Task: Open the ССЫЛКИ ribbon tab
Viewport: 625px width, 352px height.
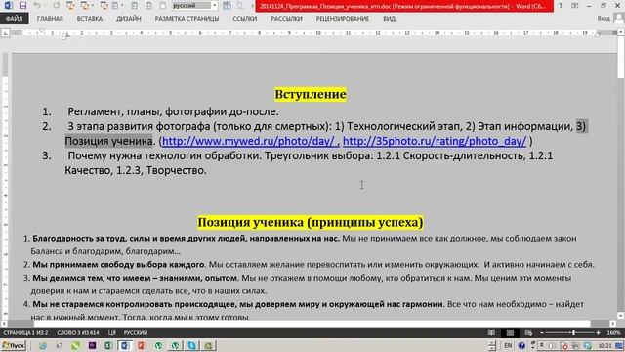Action: 245,19
